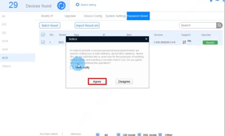Switch to Upgrade tab
The width and height of the screenshot is (225, 136).
[x=70, y=16]
